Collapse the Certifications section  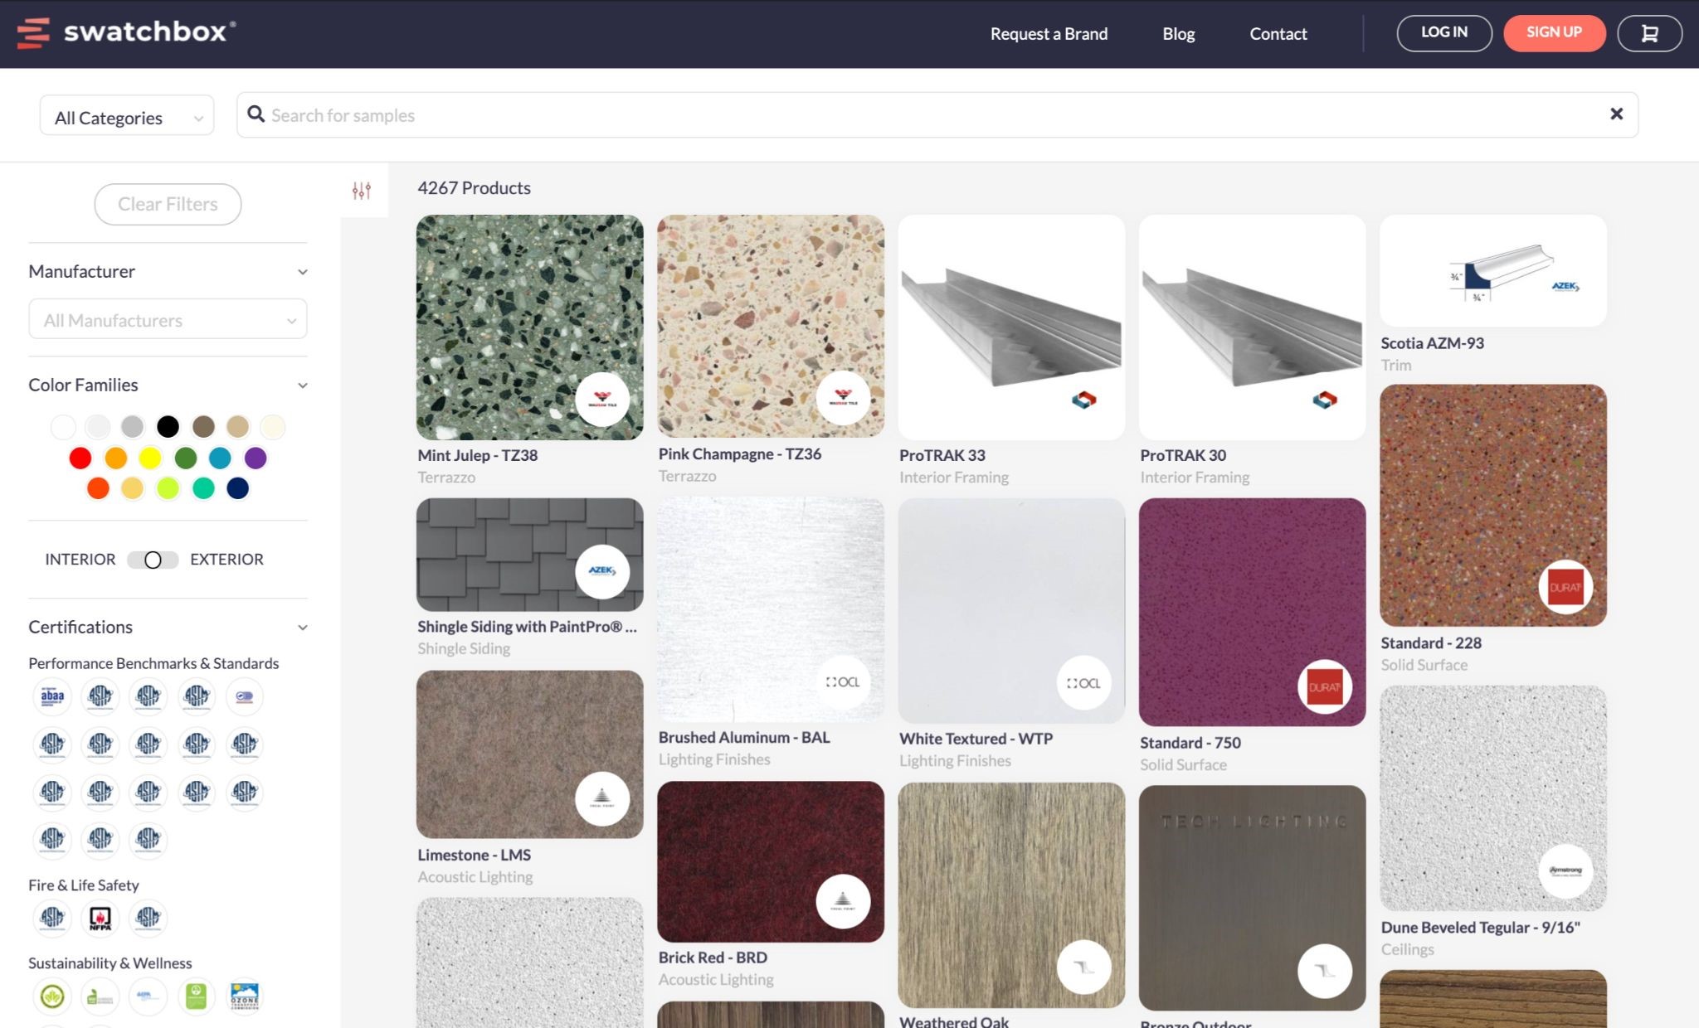point(302,628)
